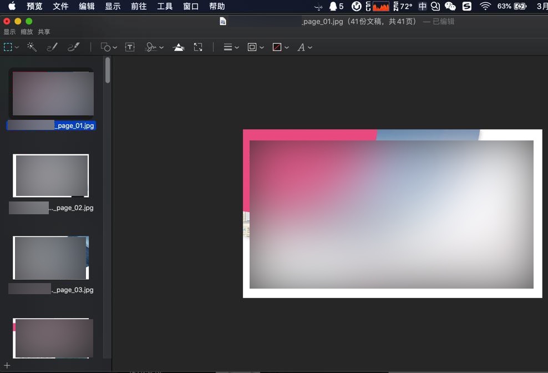The image size is (548, 373).
Task: Select the Instant Alpha magic wand tool
Action: pyautogui.click(x=32, y=47)
